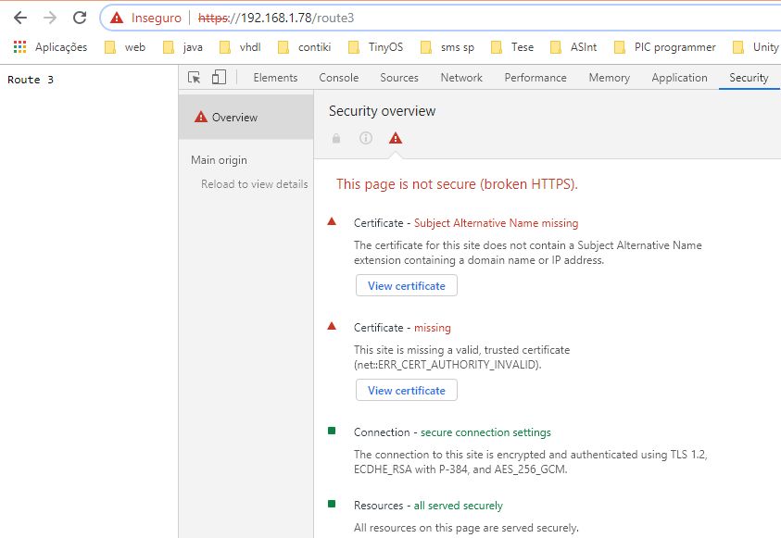Screen dimensions: 781x538
Task: Open the sms sp bookmarks folder
Action: pyautogui.click(x=447, y=47)
